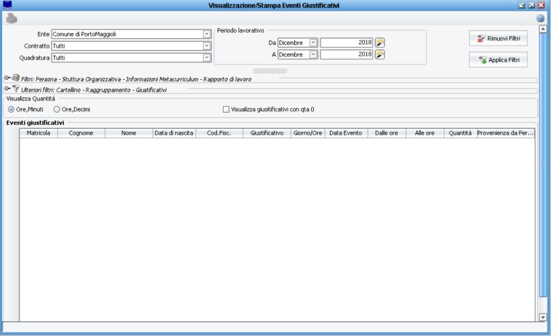Enable Visualizza giustificativi con qta 0
Screen dimensions: 551x336
226,109
